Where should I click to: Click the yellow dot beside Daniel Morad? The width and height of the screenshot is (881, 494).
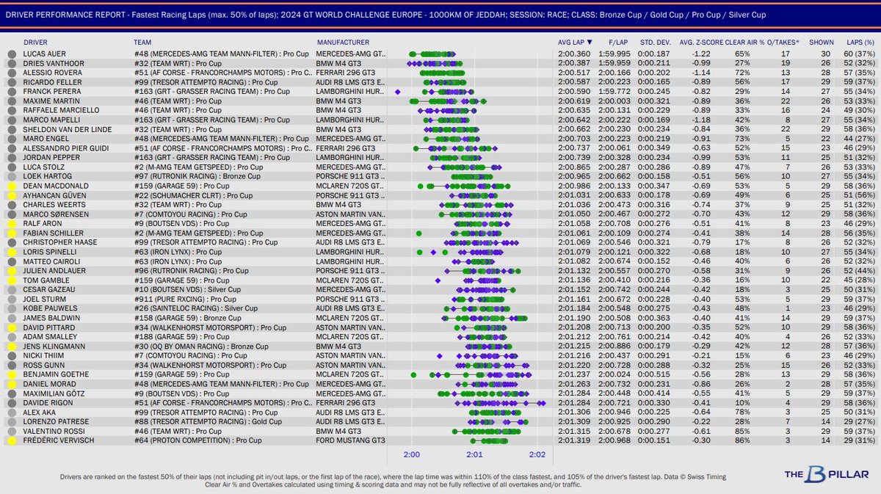[11, 383]
